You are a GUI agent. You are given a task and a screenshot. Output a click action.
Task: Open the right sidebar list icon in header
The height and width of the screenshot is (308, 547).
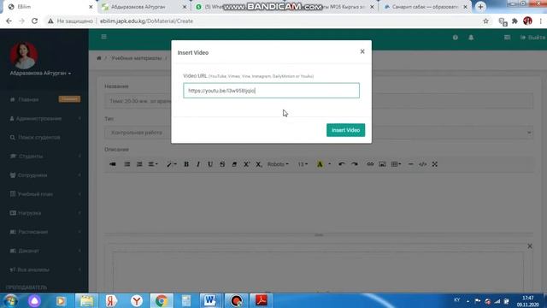tap(507, 38)
